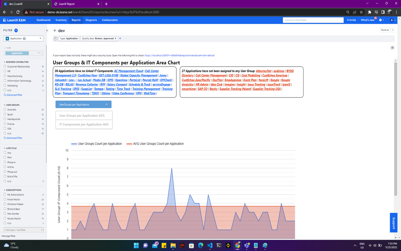401x251 pixels.
Task: Add a new filter with the plus icon
Action: click(120, 39)
